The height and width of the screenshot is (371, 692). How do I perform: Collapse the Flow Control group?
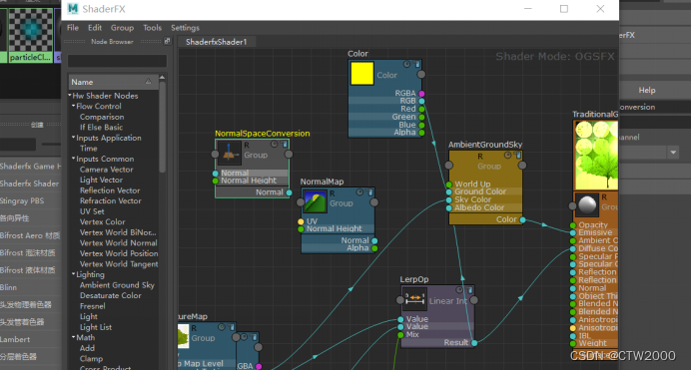(x=74, y=106)
